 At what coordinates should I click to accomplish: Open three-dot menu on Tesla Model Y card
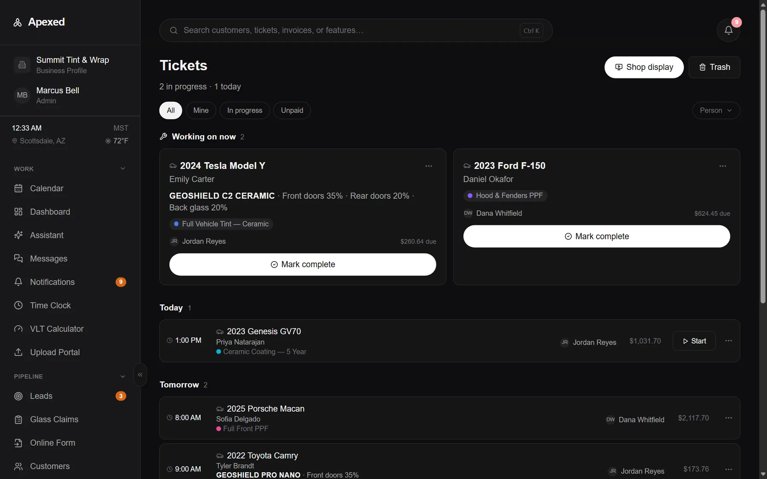click(429, 166)
